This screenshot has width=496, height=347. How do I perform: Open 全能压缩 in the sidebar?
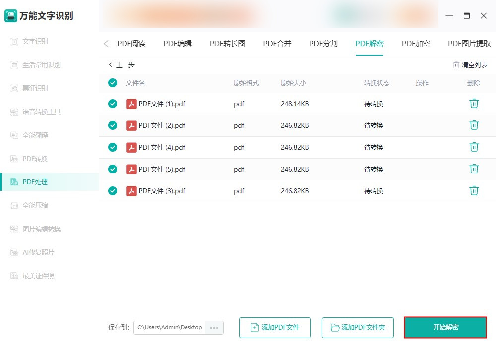coord(29,205)
